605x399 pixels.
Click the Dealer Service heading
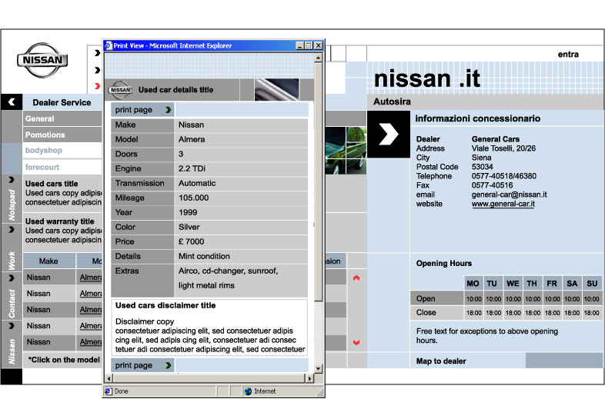point(62,102)
